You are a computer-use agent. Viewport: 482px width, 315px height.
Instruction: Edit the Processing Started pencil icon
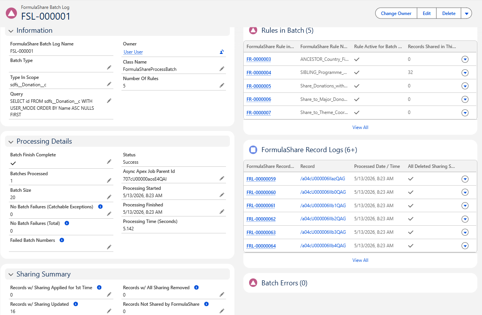[x=222, y=195]
